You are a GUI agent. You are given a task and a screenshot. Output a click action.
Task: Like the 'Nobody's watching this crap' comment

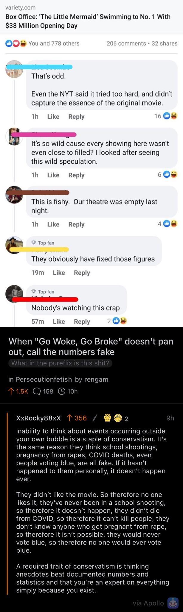pos(59,321)
